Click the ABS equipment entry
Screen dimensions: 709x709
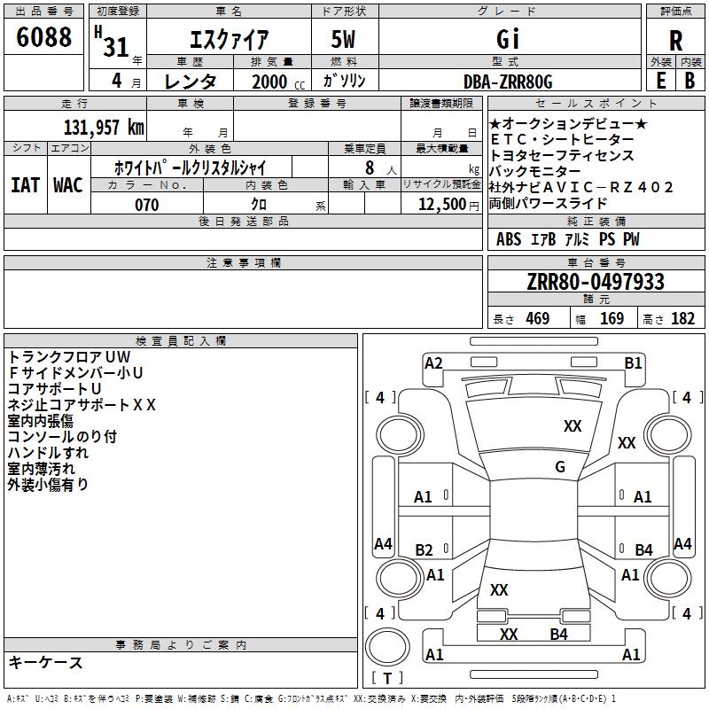click(x=509, y=238)
